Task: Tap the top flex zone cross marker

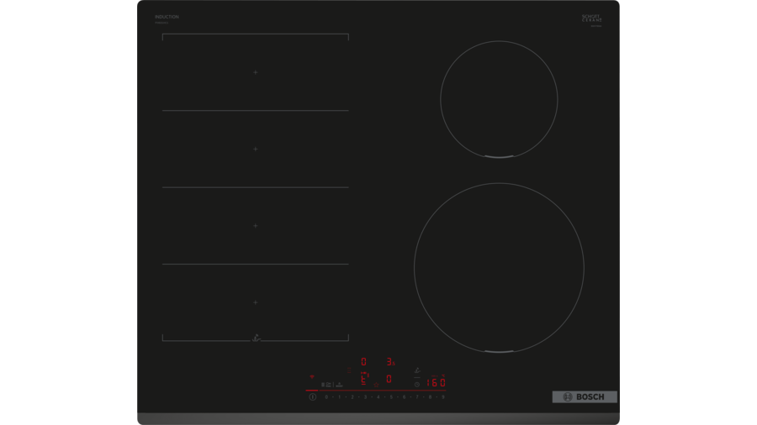Action: tap(256, 72)
